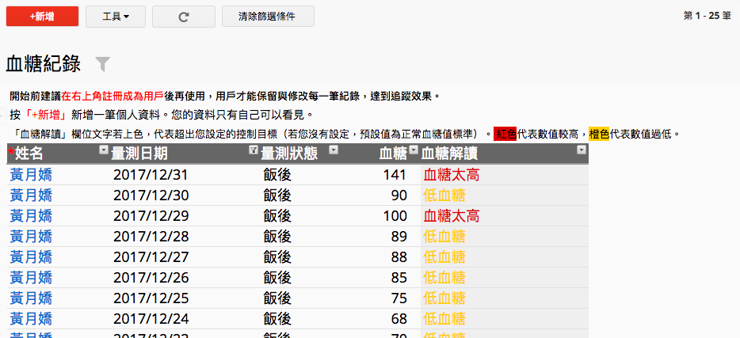Open the 血糖解讀 column dropdown arrow
Image resolution: width=740 pixels, height=338 pixels.
click(582, 150)
